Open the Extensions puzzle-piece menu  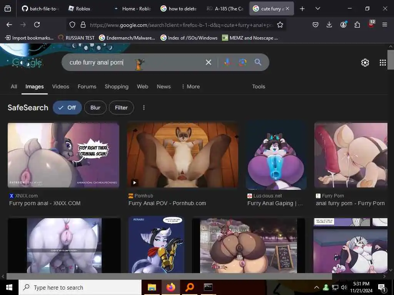point(357,25)
